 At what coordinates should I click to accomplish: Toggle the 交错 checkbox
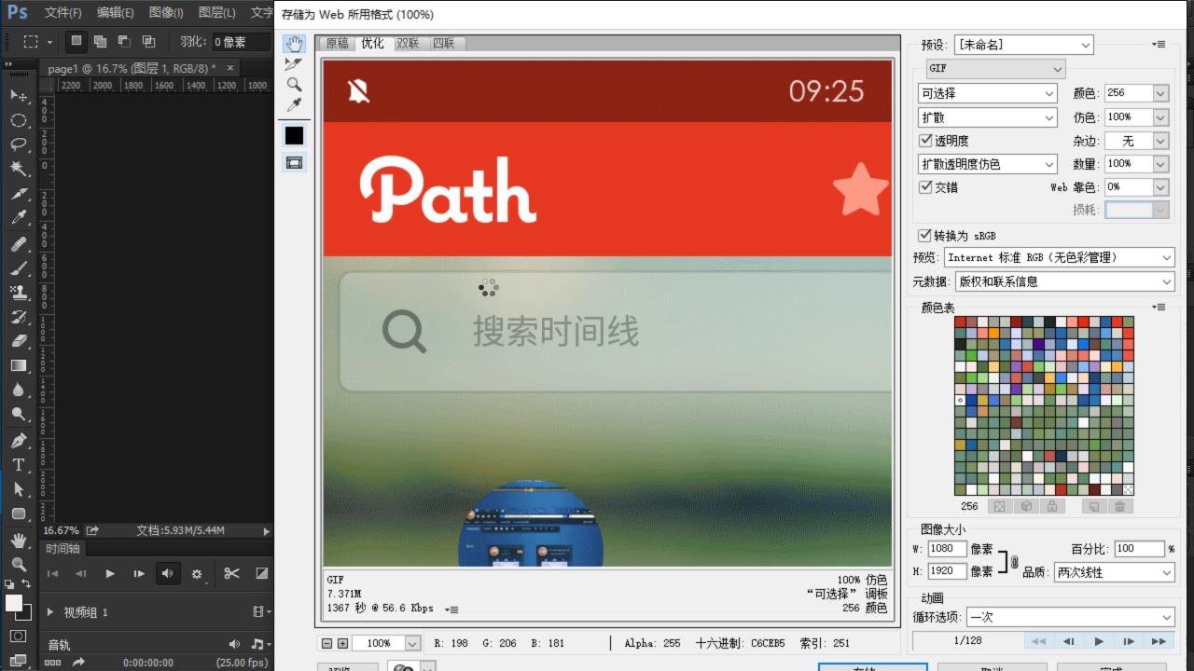click(x=925, y=186)
